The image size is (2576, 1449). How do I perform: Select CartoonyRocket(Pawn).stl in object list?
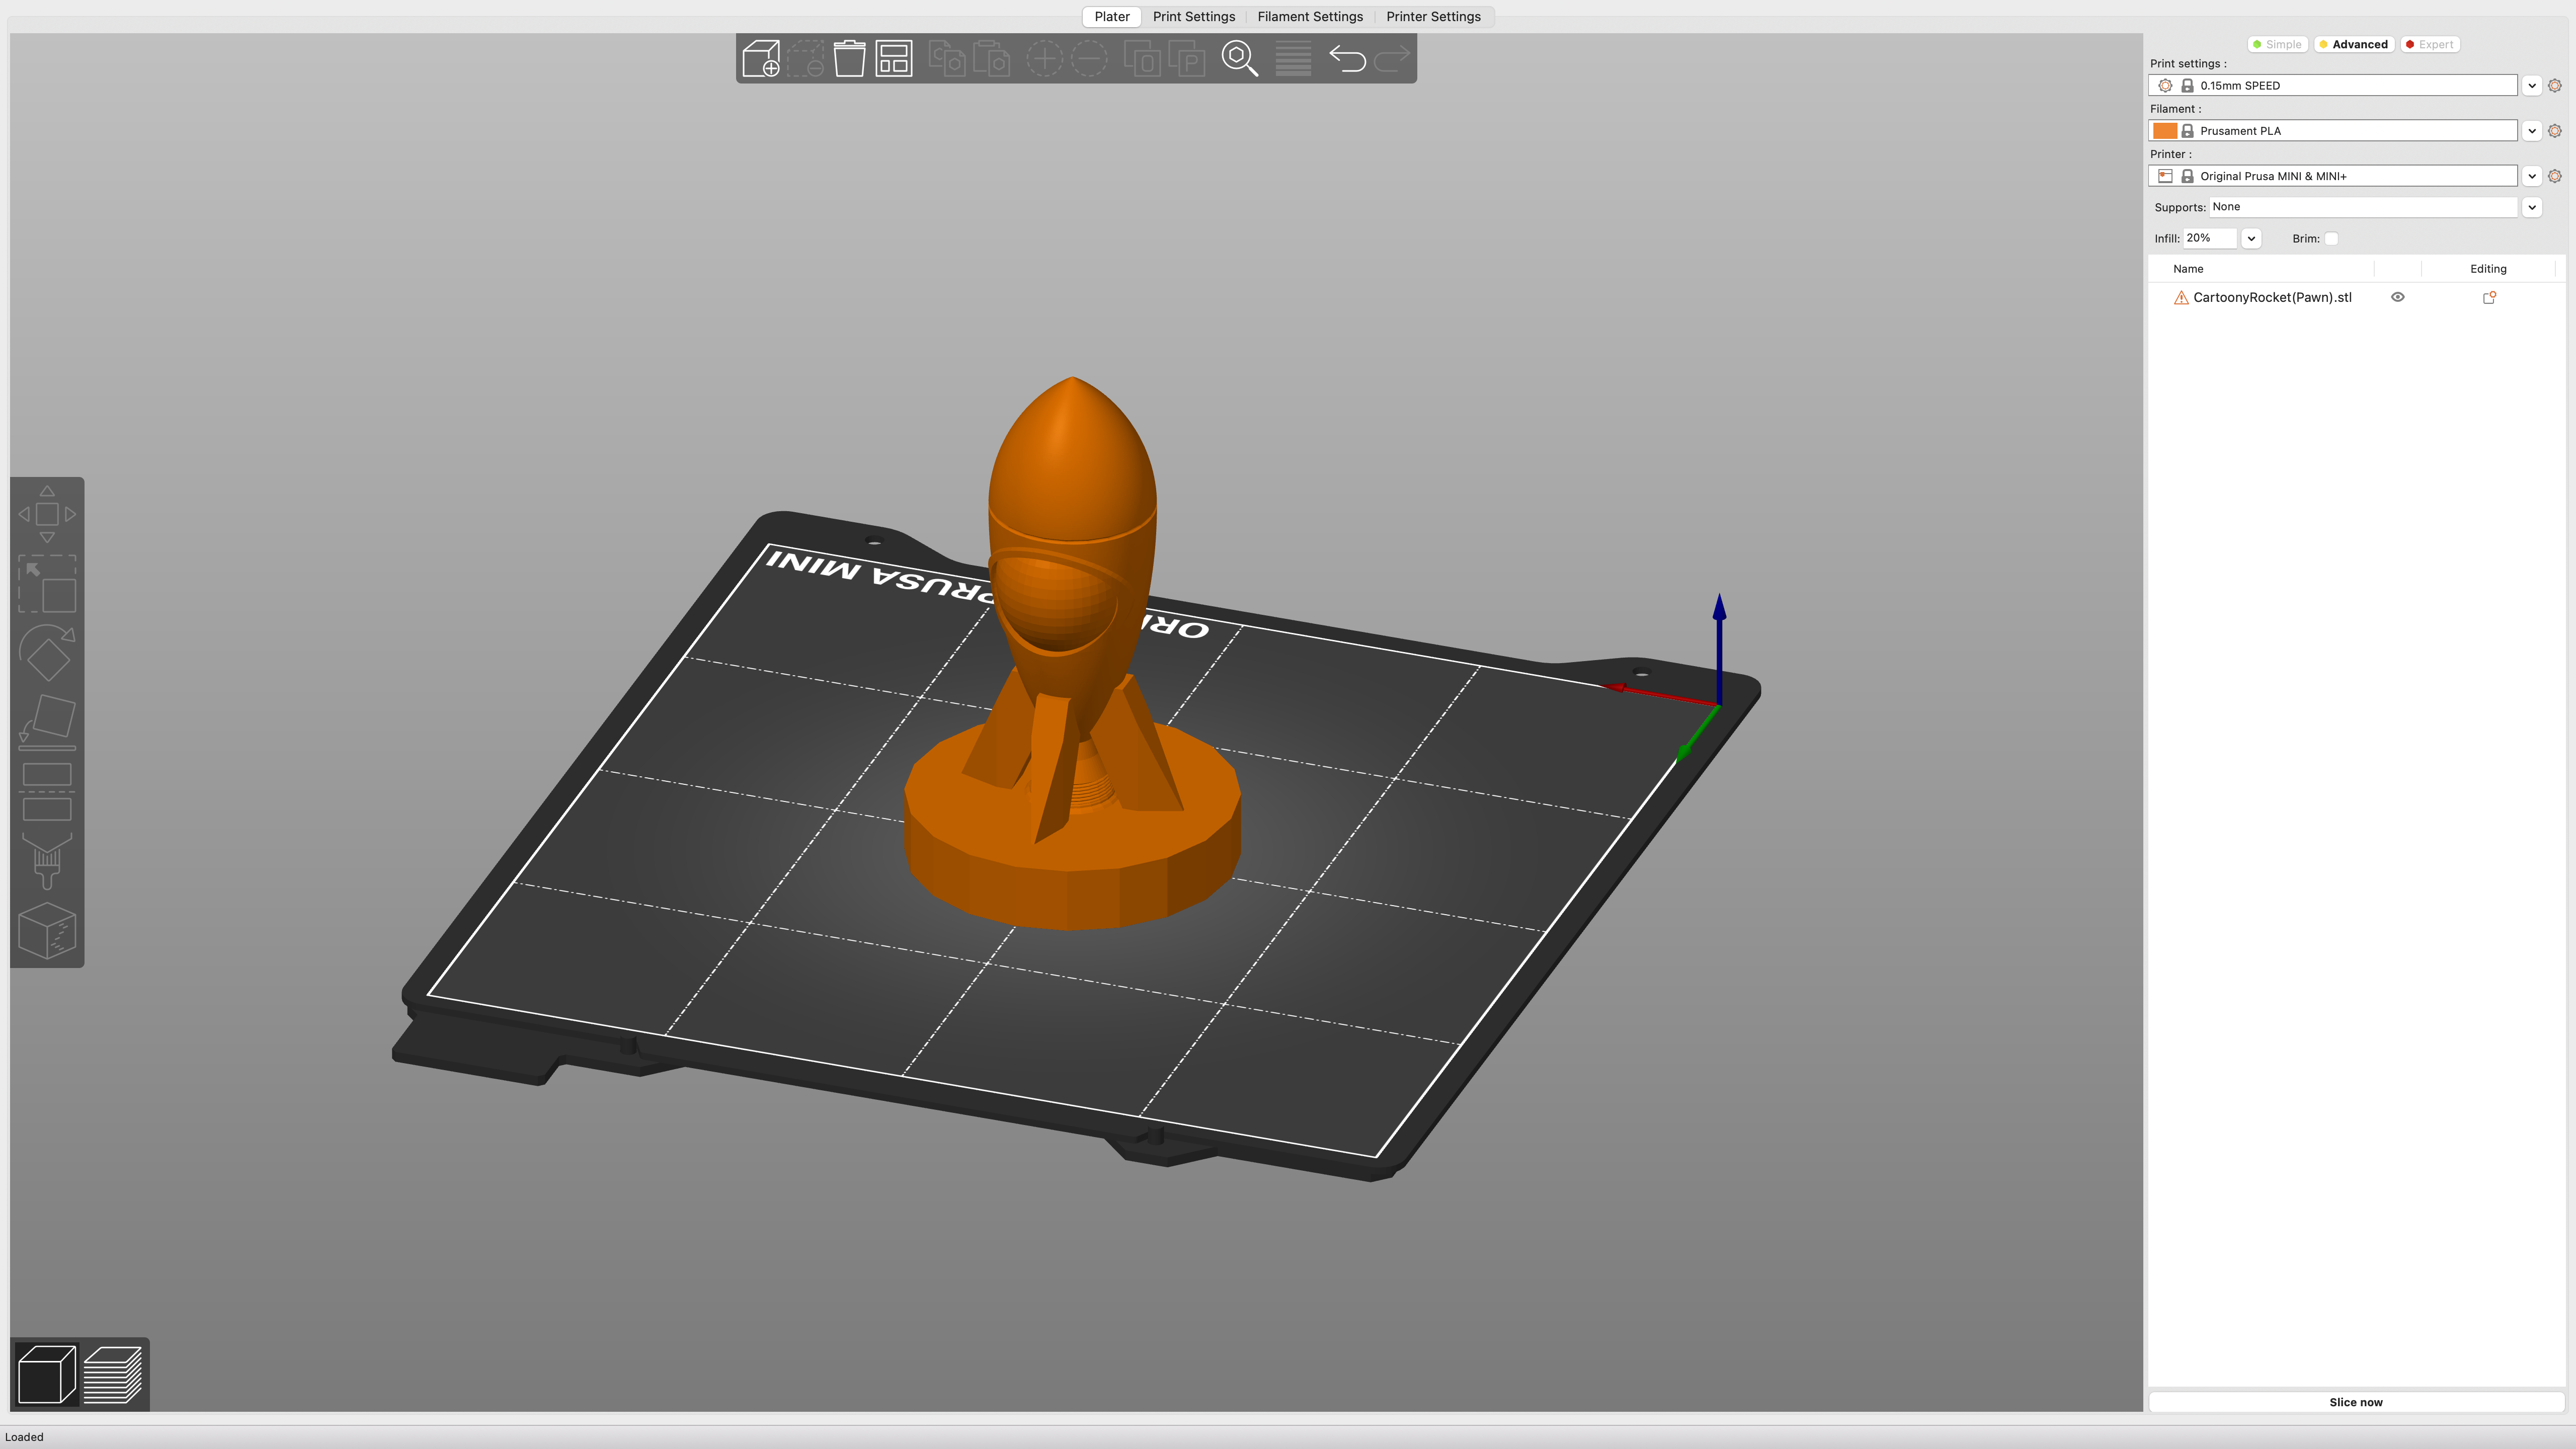tap(2272, 297)
